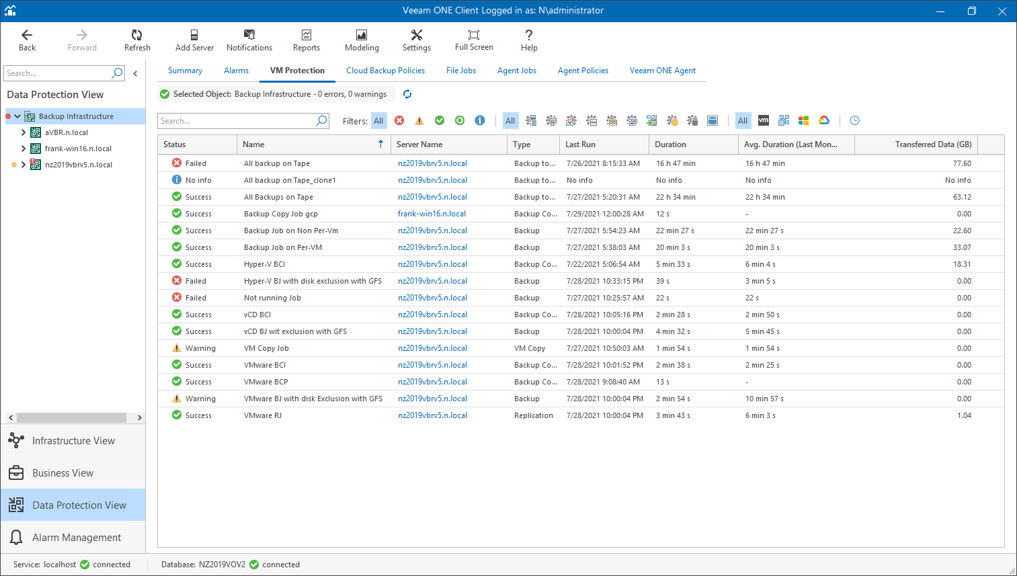Screen dimensions: 1017x576
Task: Expand the aVBR.n.local tree node
Action: pos(24,132)
